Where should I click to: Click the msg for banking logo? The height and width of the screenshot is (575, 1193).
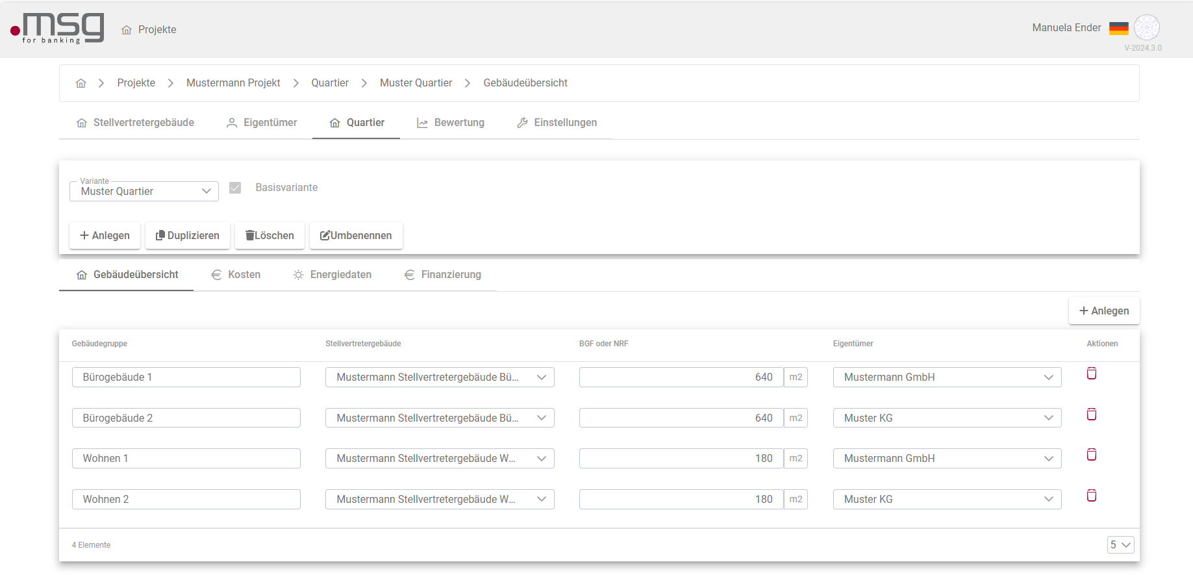pyautogui.click(x=58, y=29)
